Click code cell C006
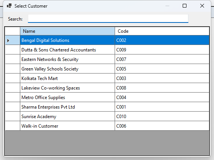Viewport: 214px width, 160px height. tap(162, 126)
